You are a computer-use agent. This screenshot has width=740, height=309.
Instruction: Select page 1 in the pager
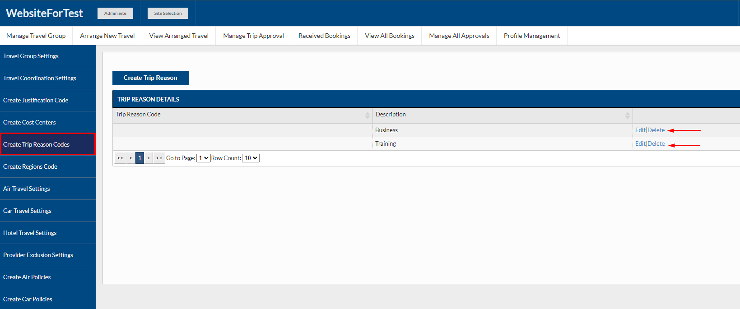[140, 158]
